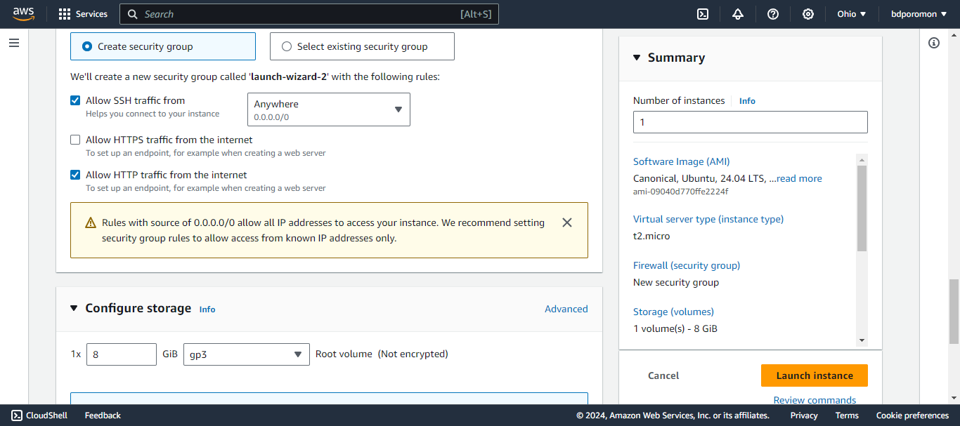
Task: Open the Advanced storage link
Action: coord(566,309)
